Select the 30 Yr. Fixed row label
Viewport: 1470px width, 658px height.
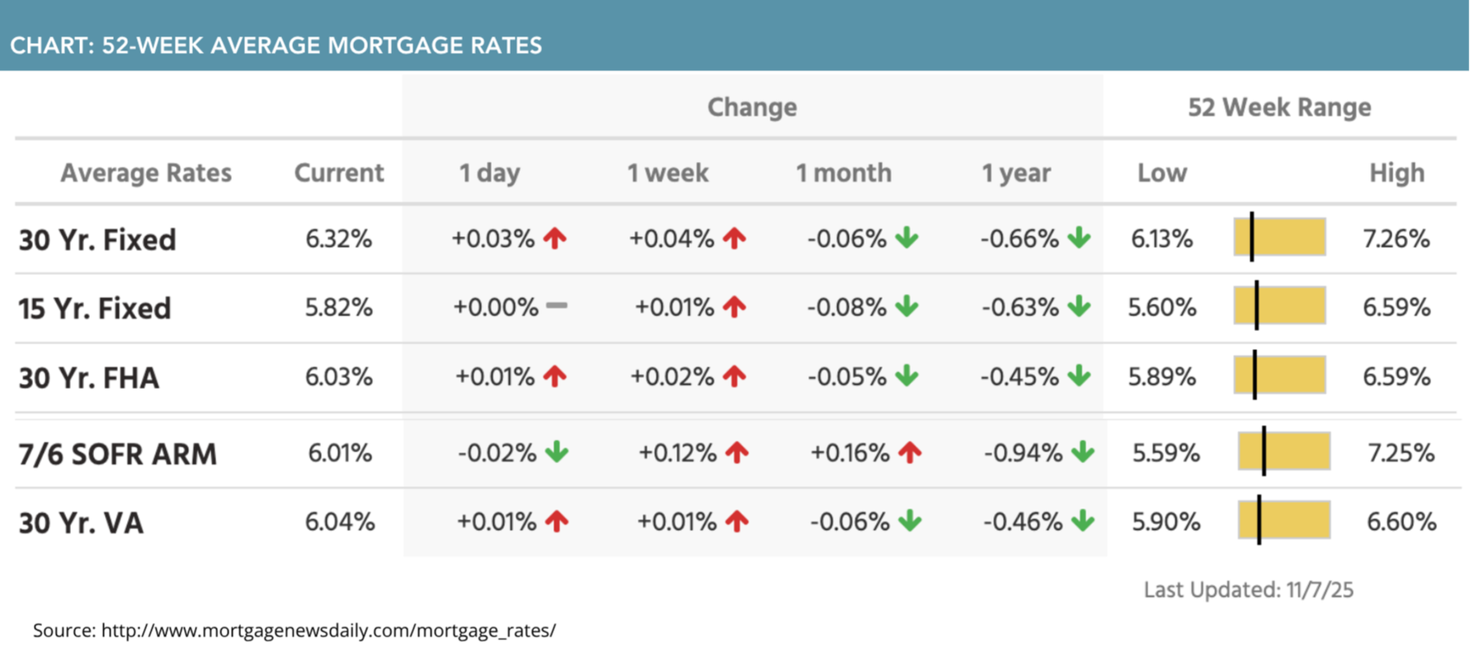click(97, 239)
